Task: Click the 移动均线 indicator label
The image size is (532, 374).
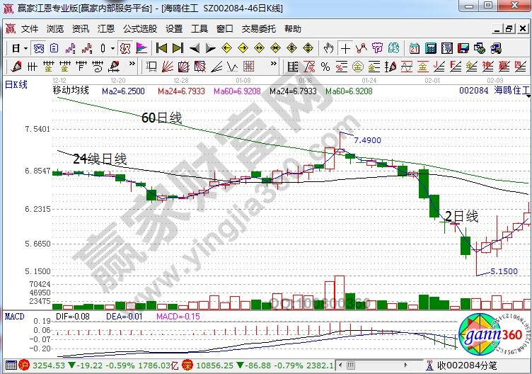Action: click(x=71, y=91)
